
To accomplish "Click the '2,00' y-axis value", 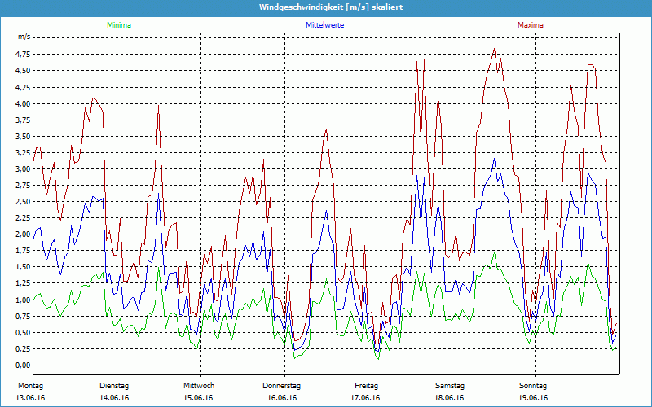I will click(x=24, y=234).
